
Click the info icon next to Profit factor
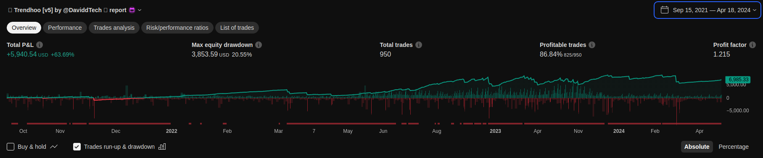pos(752,45)
